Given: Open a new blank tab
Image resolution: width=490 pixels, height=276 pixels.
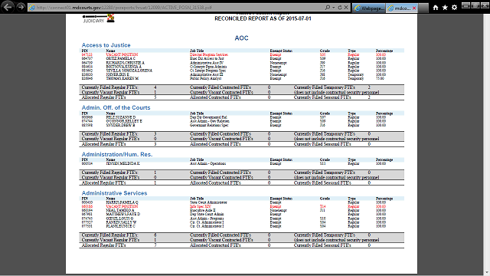Looking at the screenshot, I should (423, 8).
